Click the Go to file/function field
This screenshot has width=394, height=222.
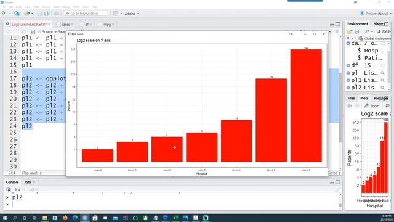click(x=86, y=14)
